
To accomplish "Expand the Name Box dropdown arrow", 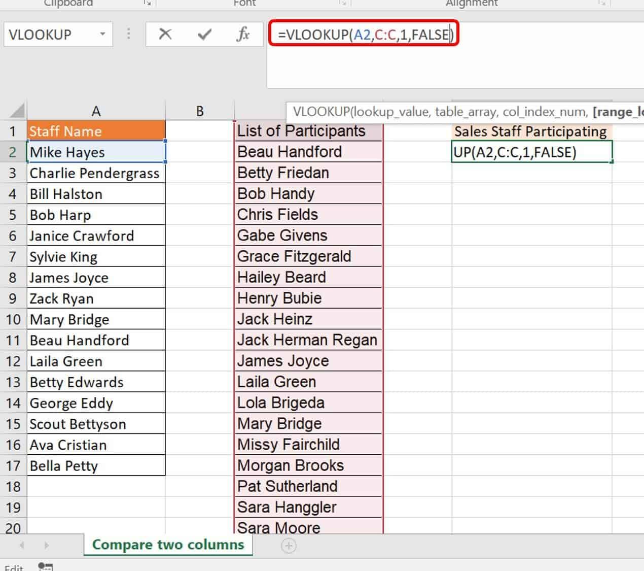I will click(102, 35).
